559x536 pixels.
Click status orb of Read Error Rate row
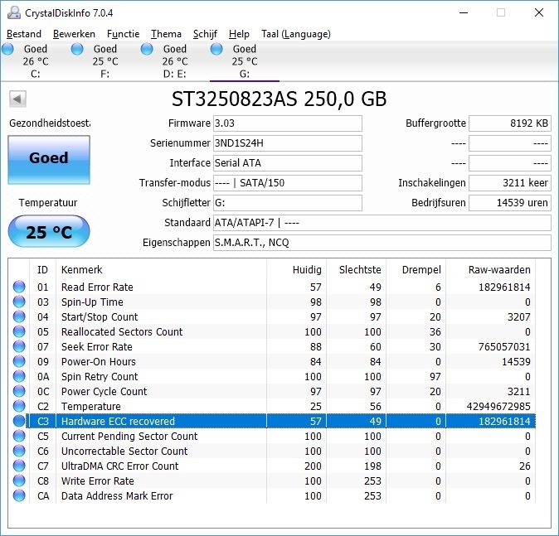(x=19, y=287)
